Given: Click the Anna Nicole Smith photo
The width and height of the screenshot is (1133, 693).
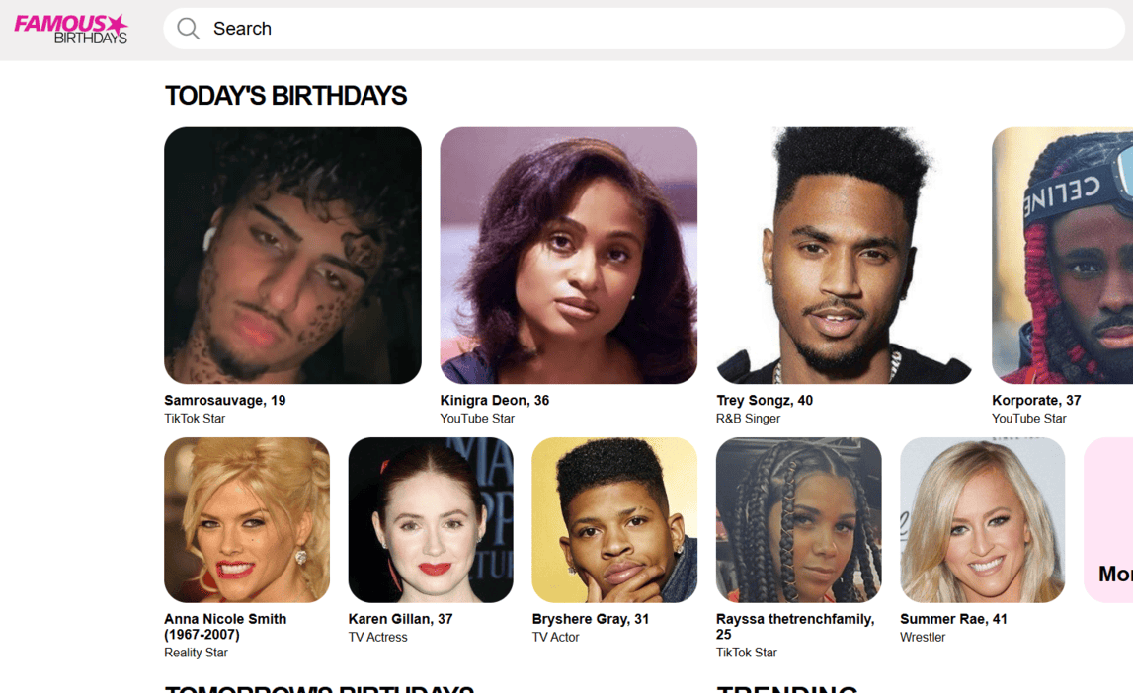Looking at the screenshot, I should pos(247,520).
